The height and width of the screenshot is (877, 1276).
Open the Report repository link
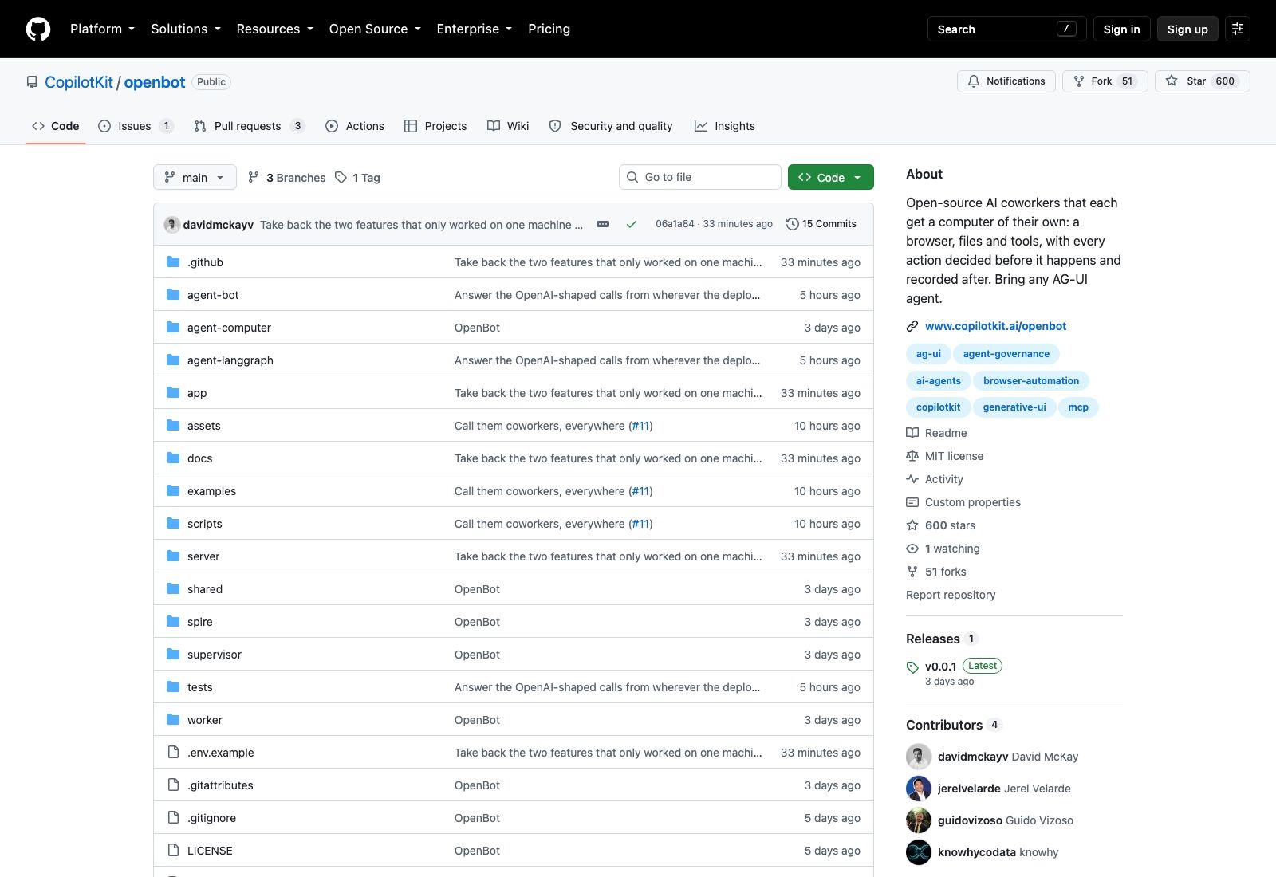[x=951, y=595]
